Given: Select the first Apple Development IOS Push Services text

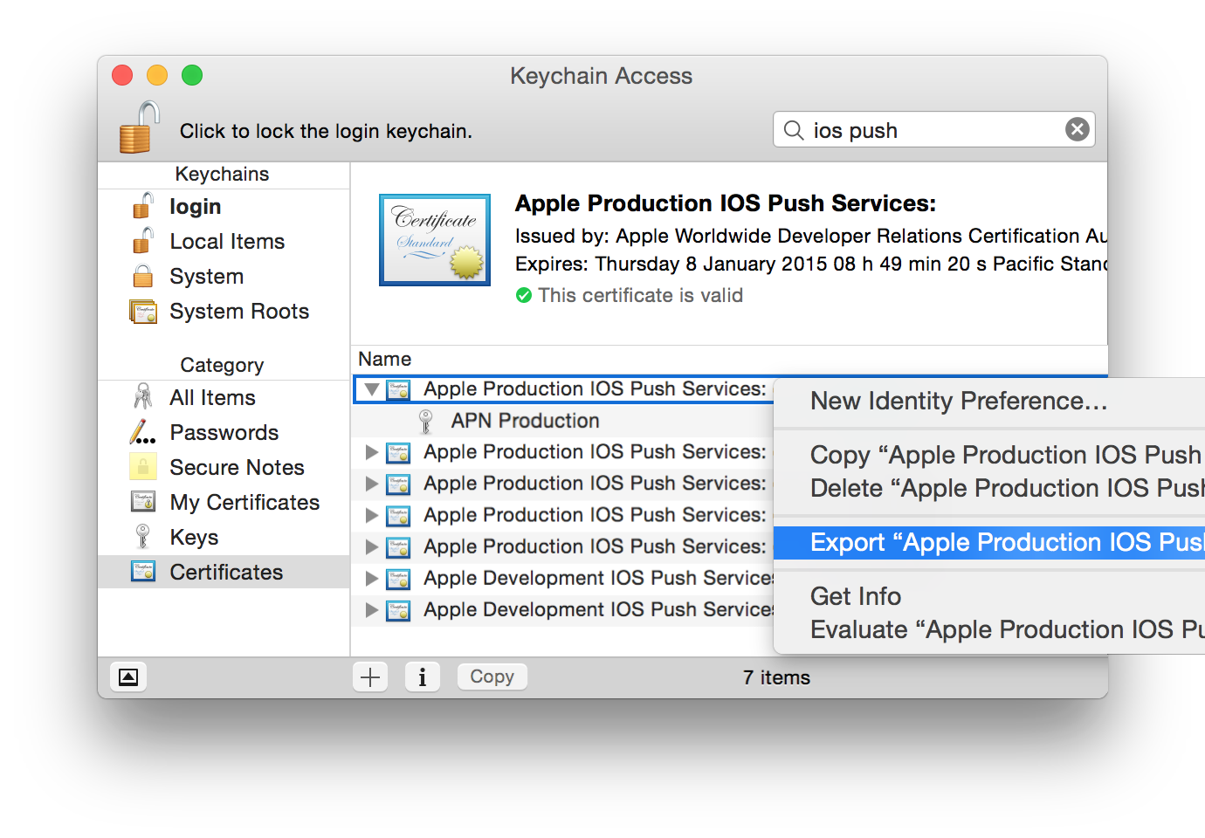Looking at the screenshot, I should (598, 578).
